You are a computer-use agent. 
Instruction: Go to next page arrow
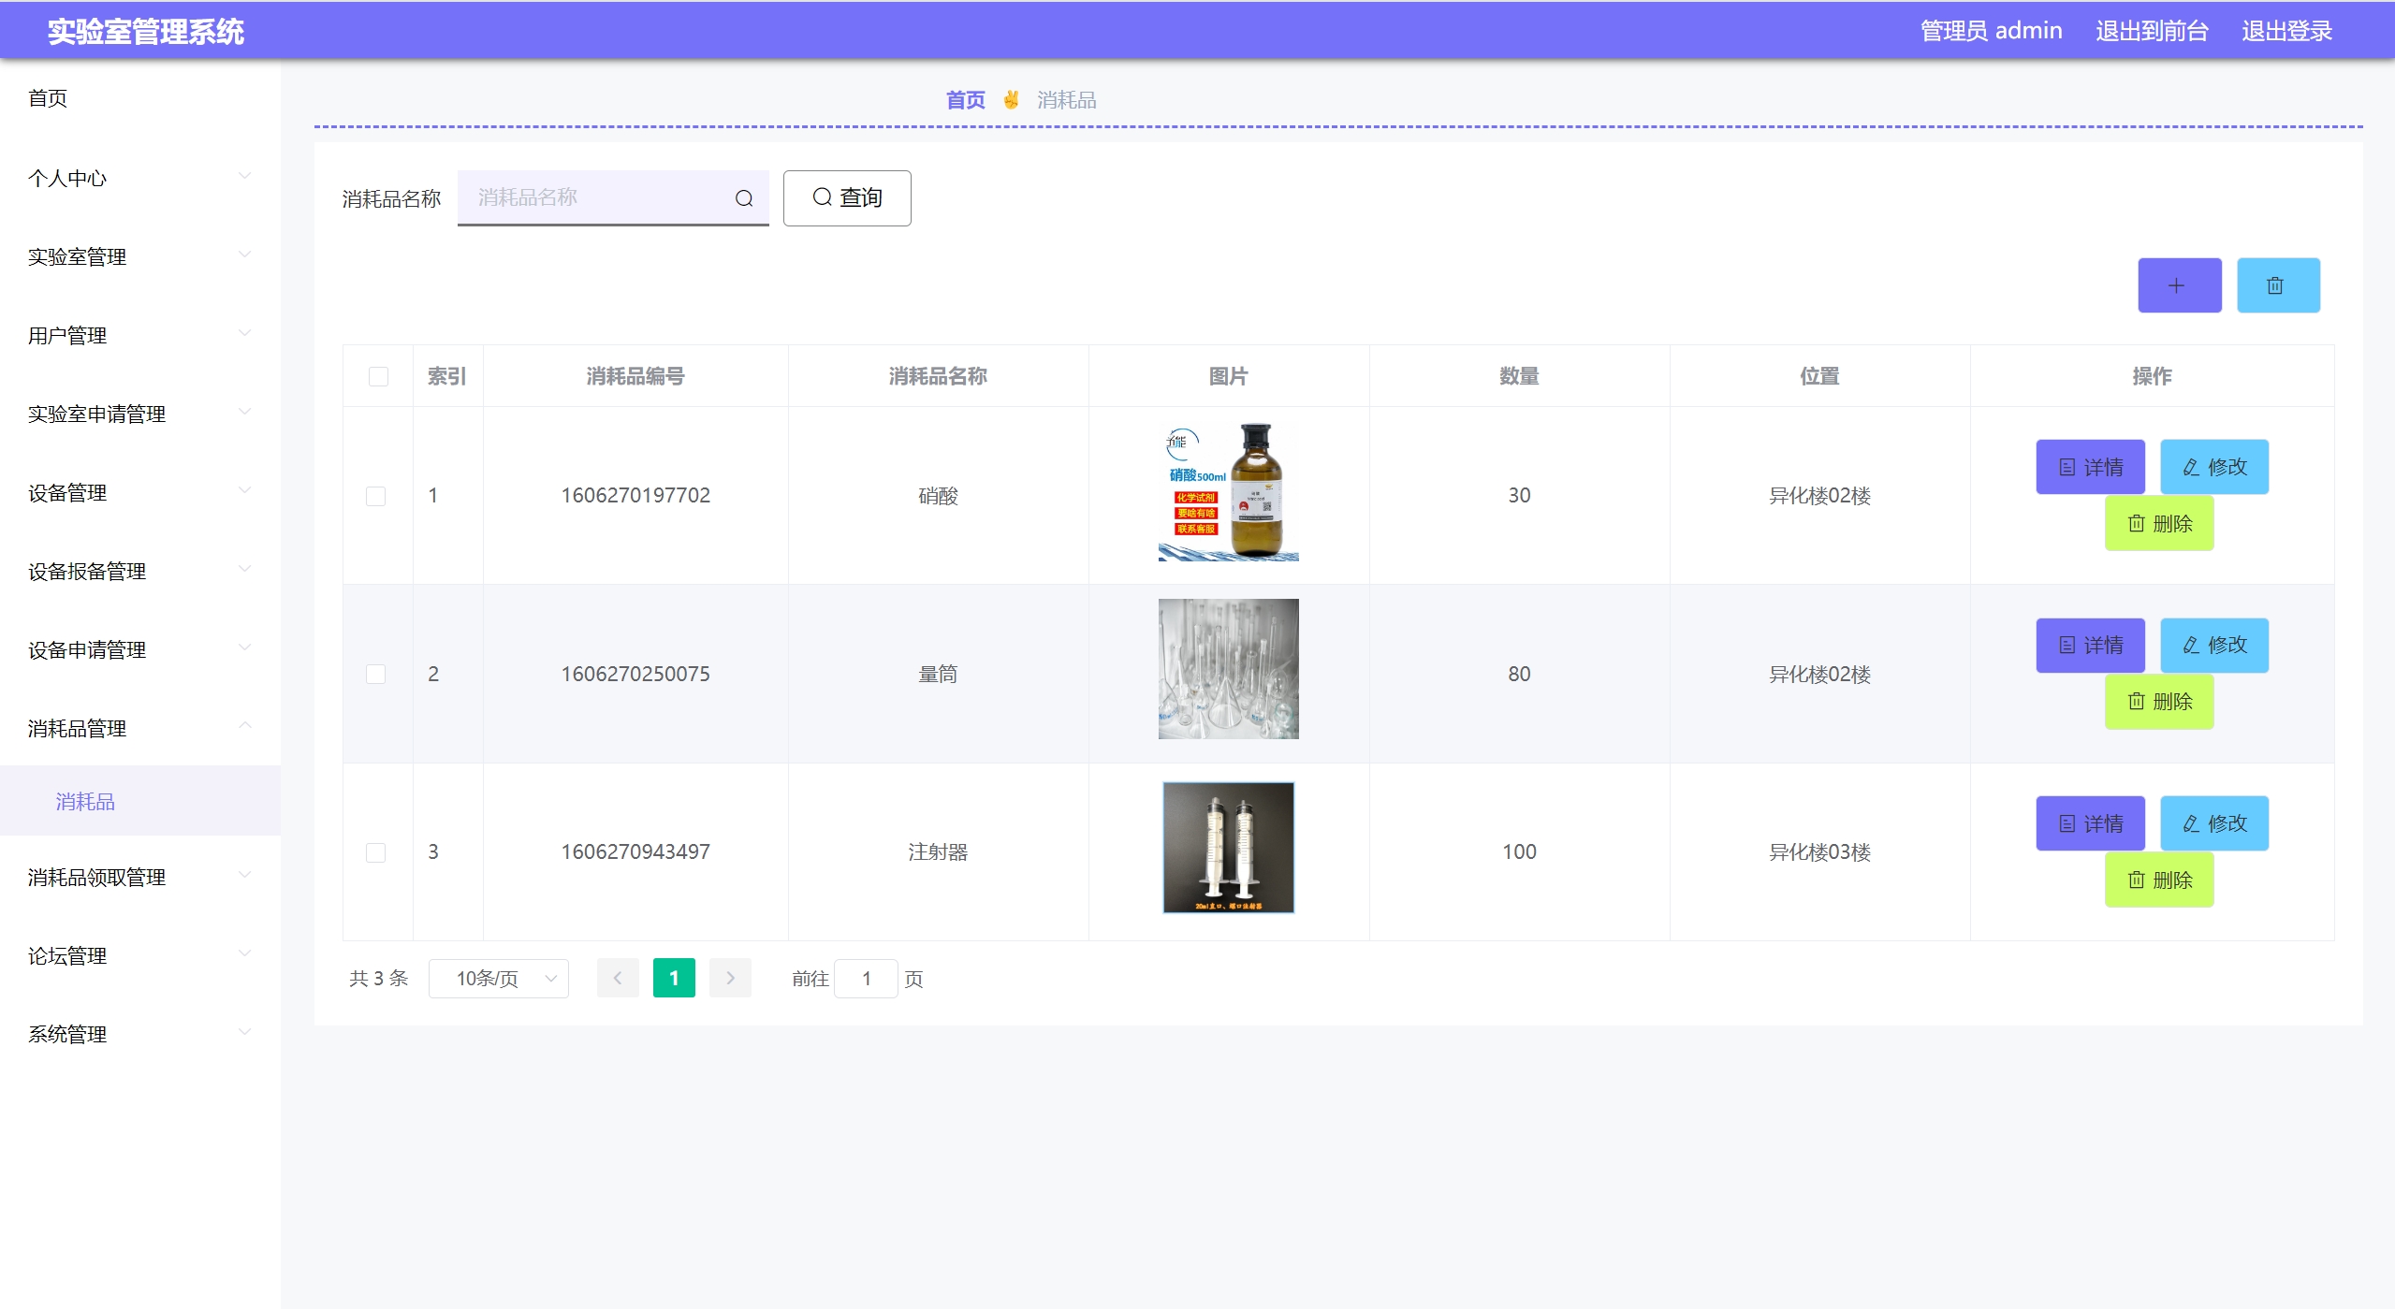point(730,978)
